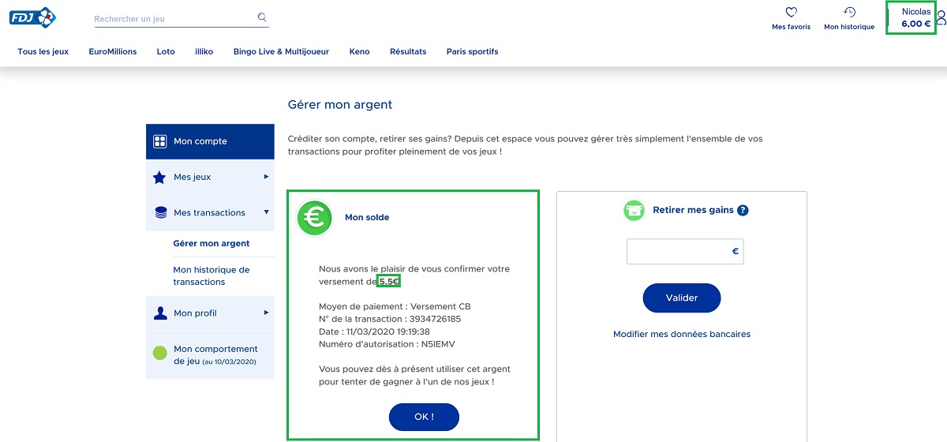
Task: Click the Mon solde title
Action: [x=367, y=217]
